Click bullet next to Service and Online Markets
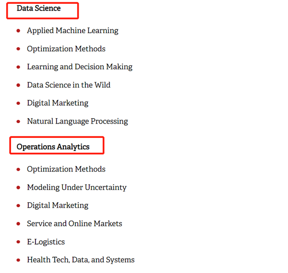 18,223
